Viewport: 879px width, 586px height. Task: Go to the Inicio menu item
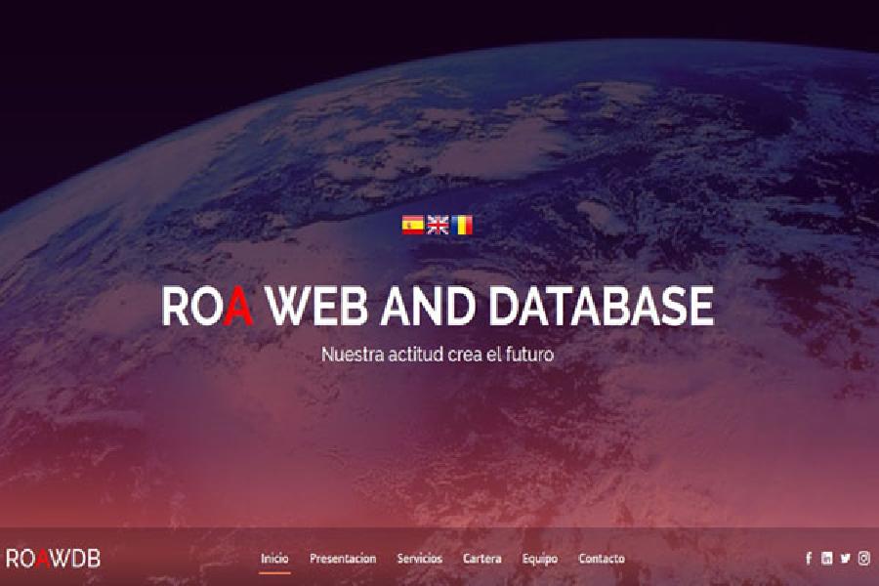pyautogui.click(x=274, y=559)
